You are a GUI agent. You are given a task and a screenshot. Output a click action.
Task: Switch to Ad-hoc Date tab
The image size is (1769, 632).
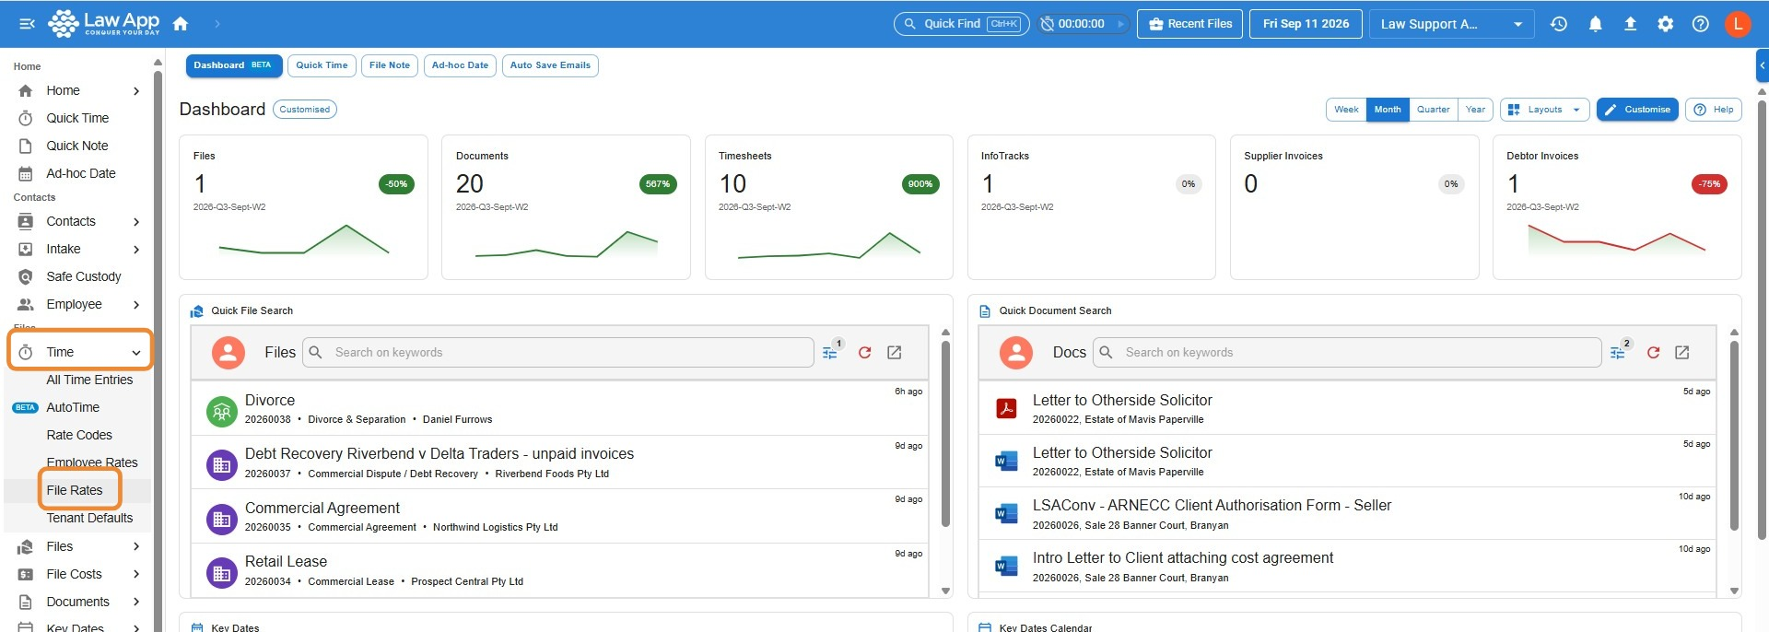(460, 65)
